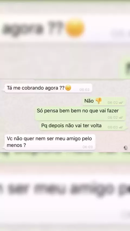The height and width of the screenshot is (231, 130).
Task: Select the 'Tá me cobrando agora ??' message
Action: tap(48, 88)
